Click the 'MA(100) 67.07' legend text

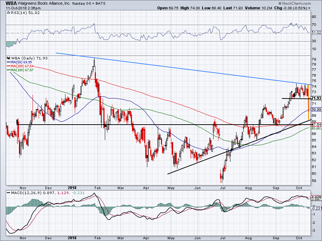tap(22, 70)
